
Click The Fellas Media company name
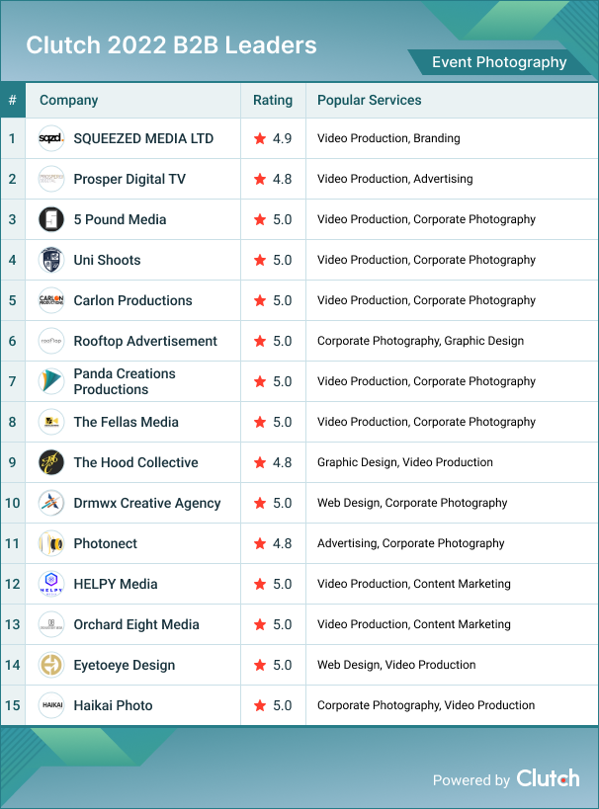pyautogui.click(x=126, y=422)
